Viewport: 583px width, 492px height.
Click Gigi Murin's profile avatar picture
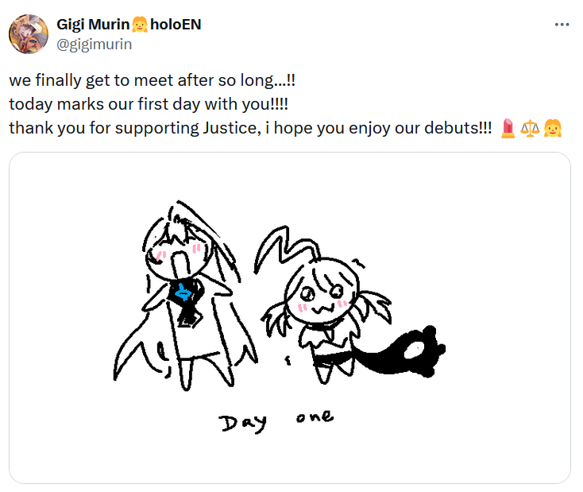tap(29, 34)
